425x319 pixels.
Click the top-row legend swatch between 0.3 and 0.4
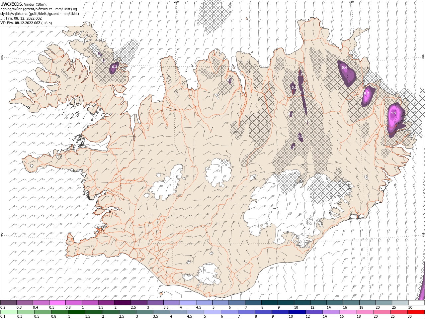[x=25, y=303]
